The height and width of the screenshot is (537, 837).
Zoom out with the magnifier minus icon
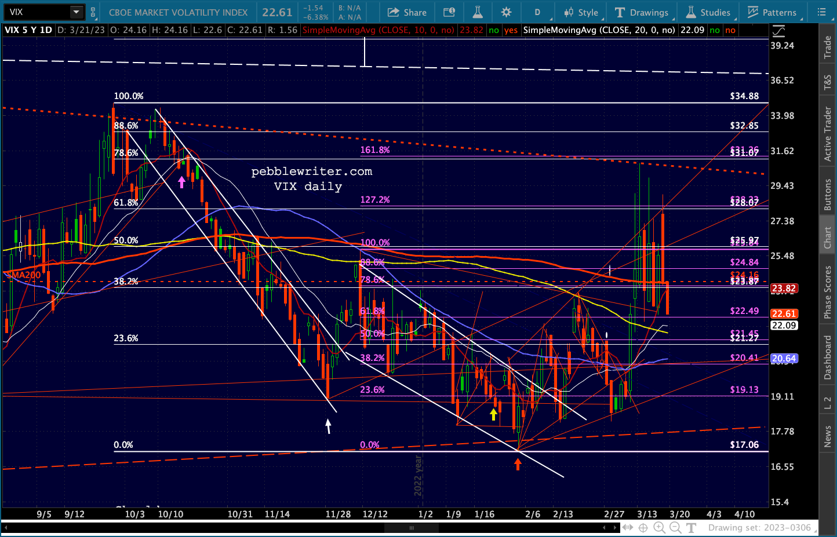(675, 528)
